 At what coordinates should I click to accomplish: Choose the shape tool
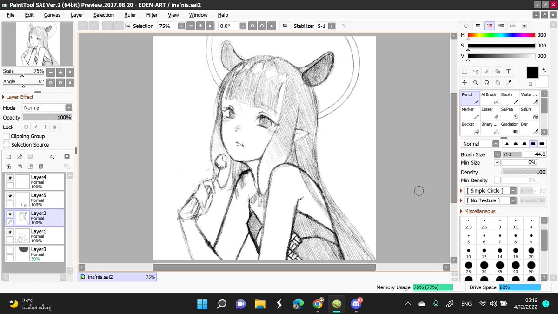498,72
